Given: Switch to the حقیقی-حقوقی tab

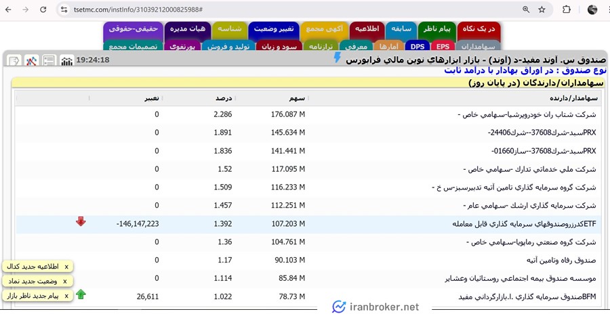Looking at the screenshot, I should click(133, 30).
